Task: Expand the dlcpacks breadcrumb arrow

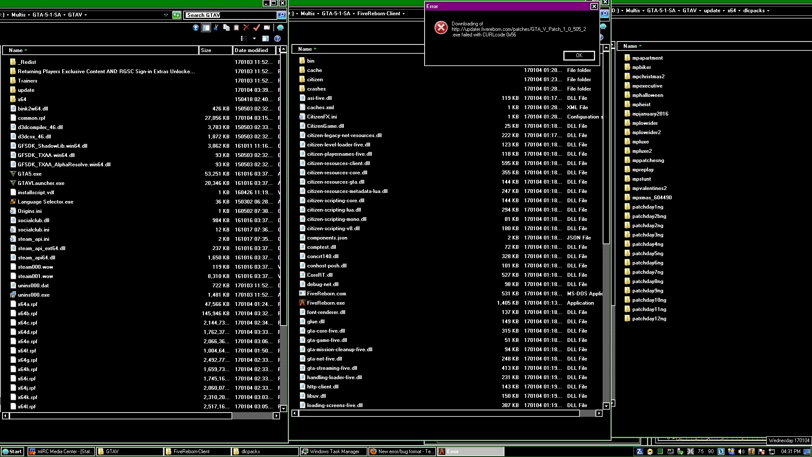Action: [768, 11]
